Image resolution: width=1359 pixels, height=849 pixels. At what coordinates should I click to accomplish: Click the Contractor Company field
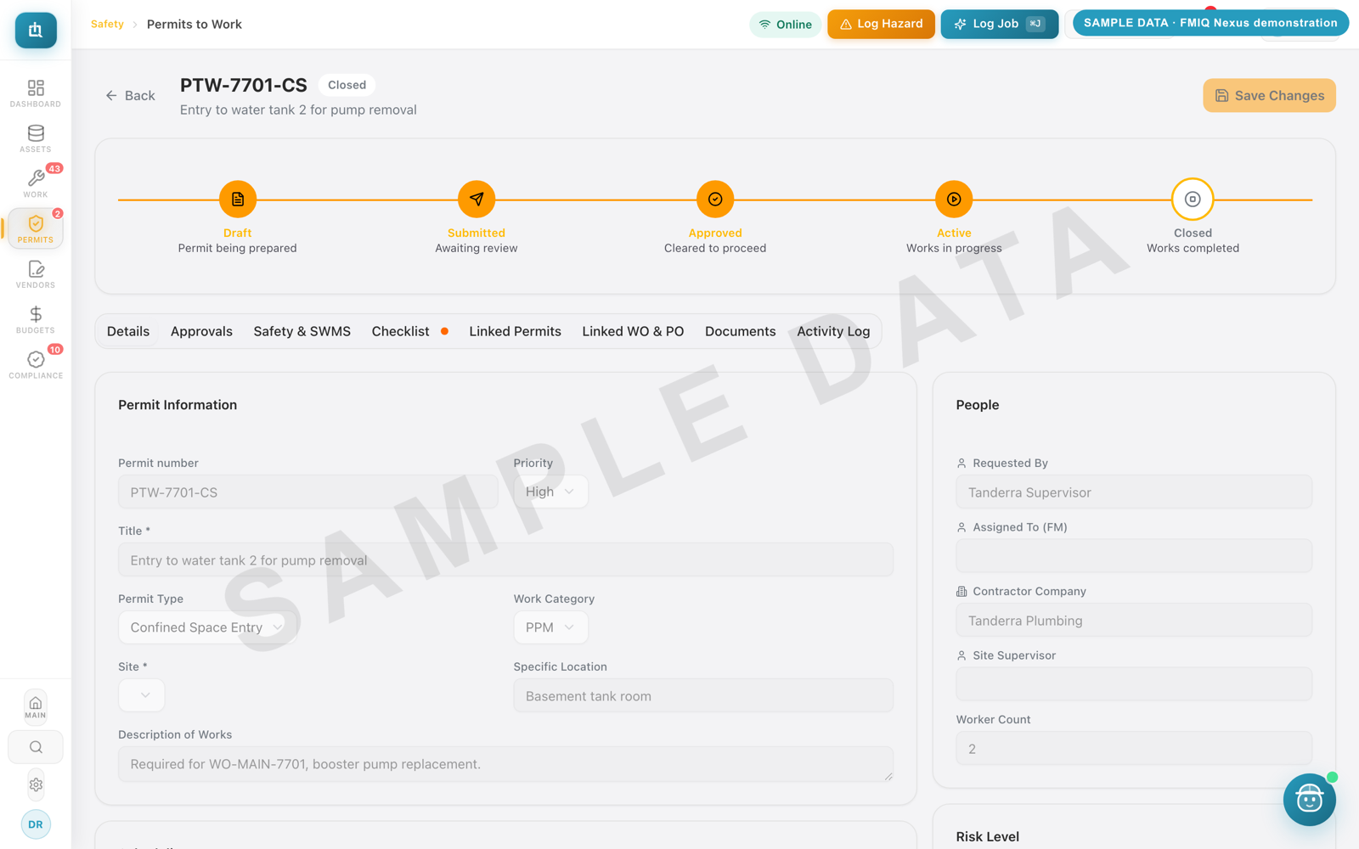1134,620
